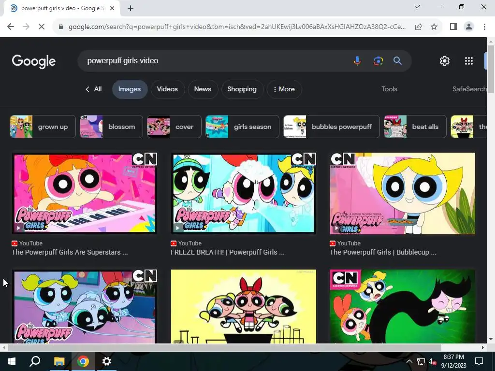The image size is (495, 371).
Task: Open 'The Powerpuff Girls Are Superstars ...' link
Action: tap(70, 252)
